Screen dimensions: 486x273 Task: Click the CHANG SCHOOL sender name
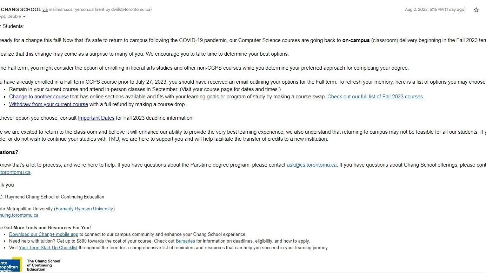21,9
